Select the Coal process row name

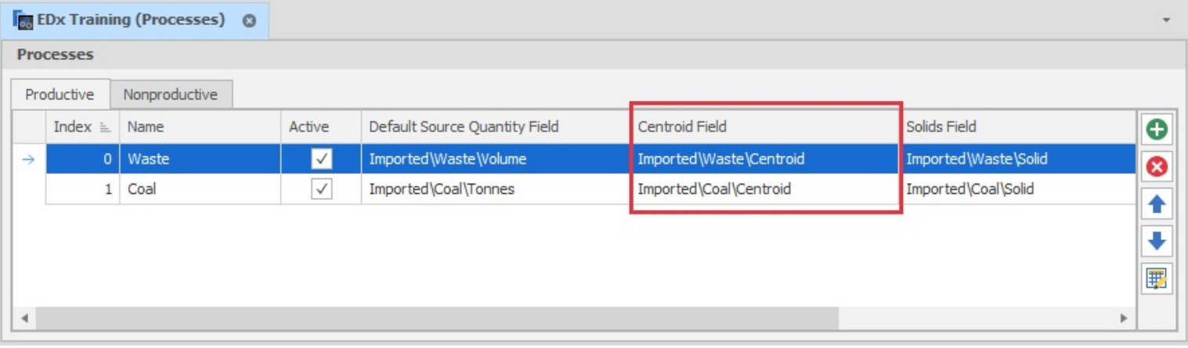(x=142, y=189)
